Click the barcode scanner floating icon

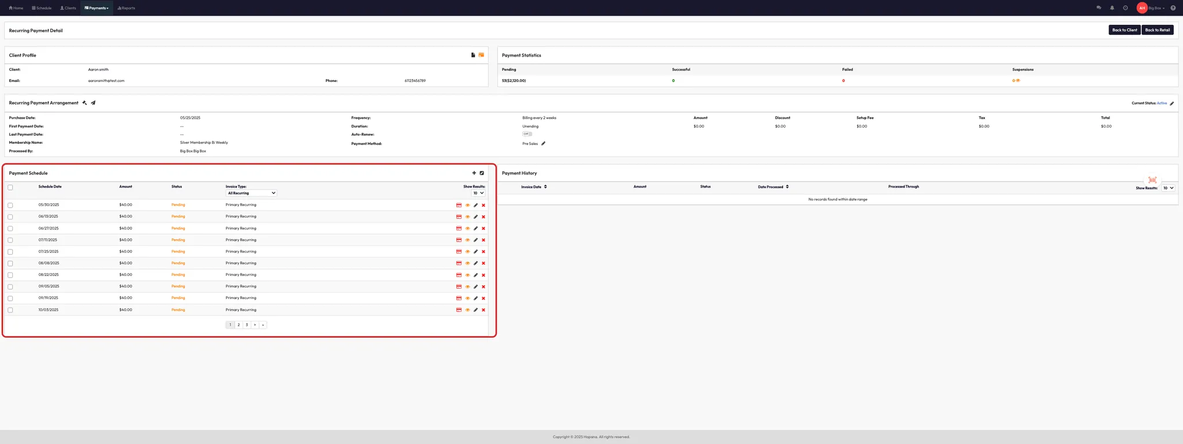tap(1152, 180)
